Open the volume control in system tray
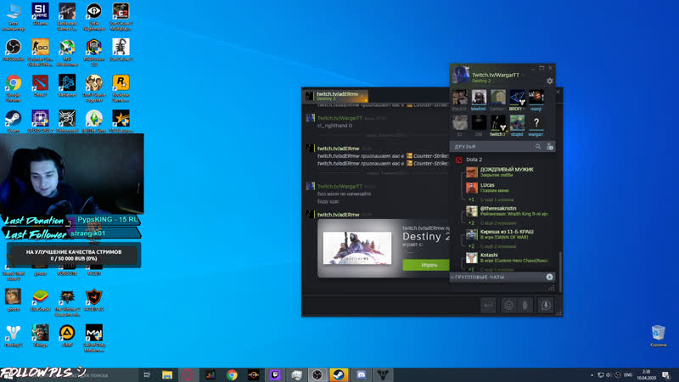Image resolution: width=679 pixels, height=382 pixels. [609, 375]
